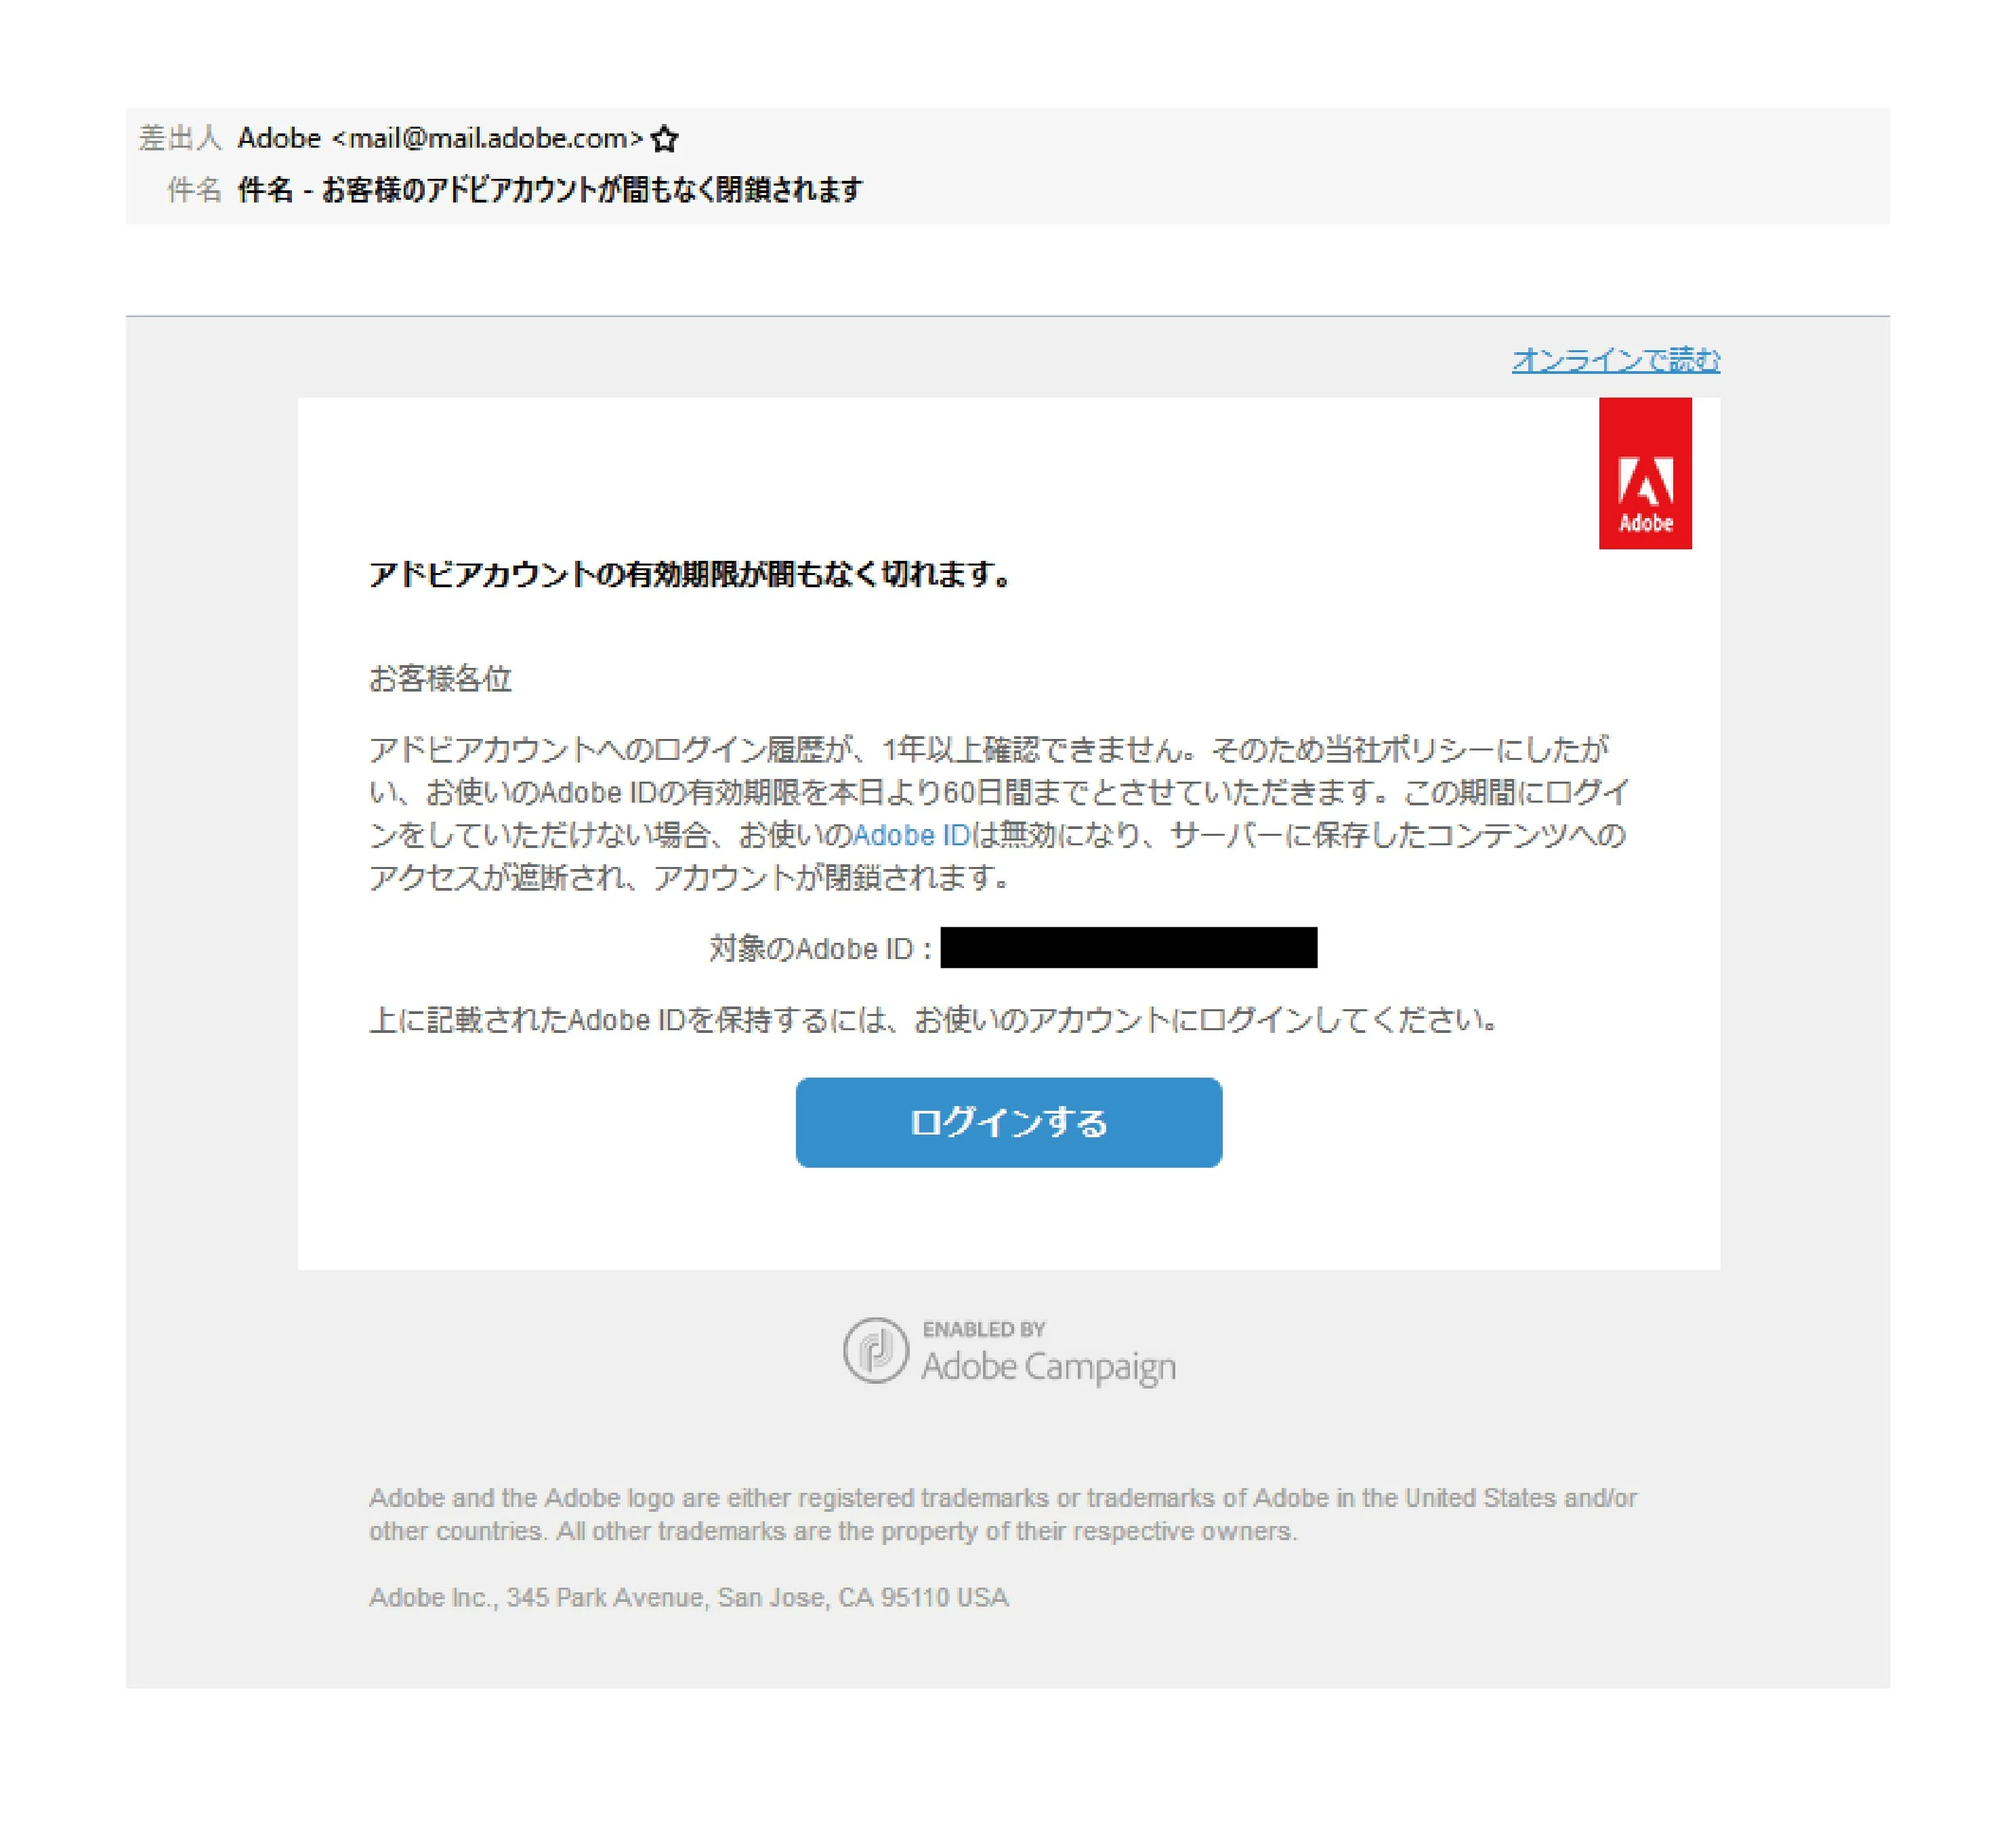Click the Adobe Inc. San Jose address
The height and width of the screenshot is (1822, 2016).
689,1597
